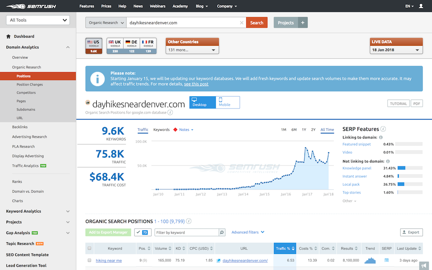Sort table by Traffic % column
The height and width of the screenshot is (270, 432).
285,248
